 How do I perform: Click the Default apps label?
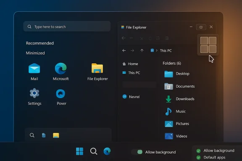click(214, 157)
